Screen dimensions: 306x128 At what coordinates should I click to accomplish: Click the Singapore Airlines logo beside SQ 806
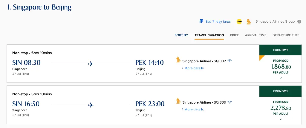[178, 101]
